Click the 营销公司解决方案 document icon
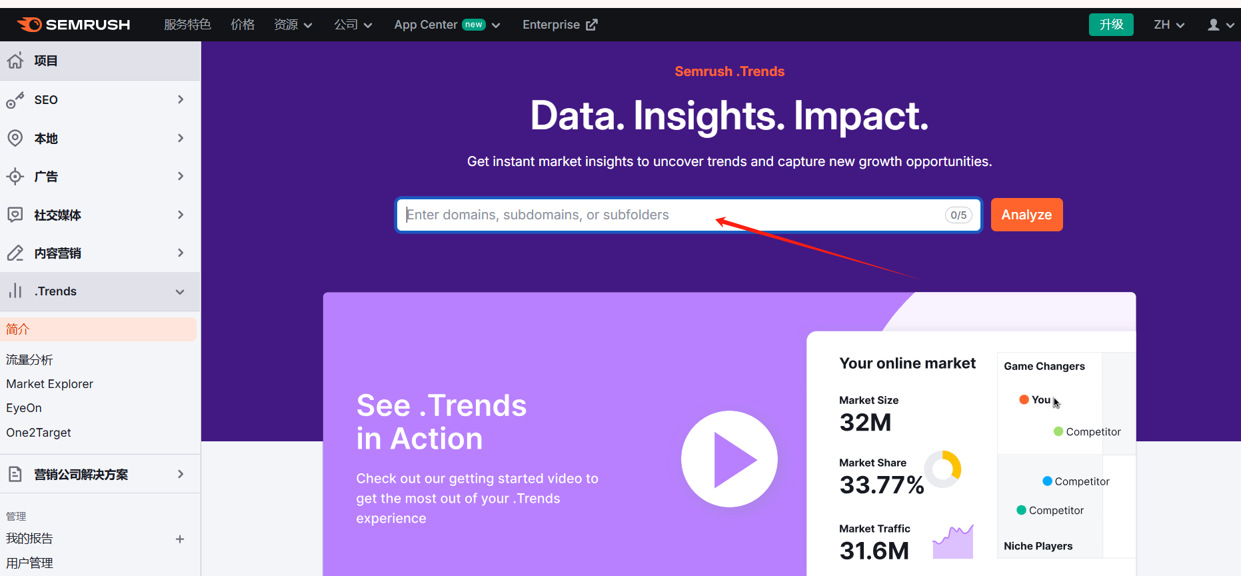Screen dimensions: 1241x576 click(15, 474)
